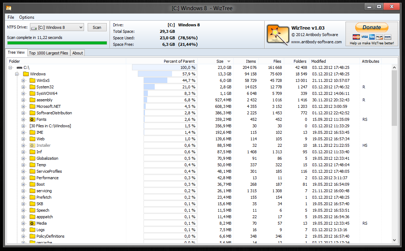The image size is (405, 251).
Task: Click the System32 21,0 % percent bar
Action: point(171,87)
